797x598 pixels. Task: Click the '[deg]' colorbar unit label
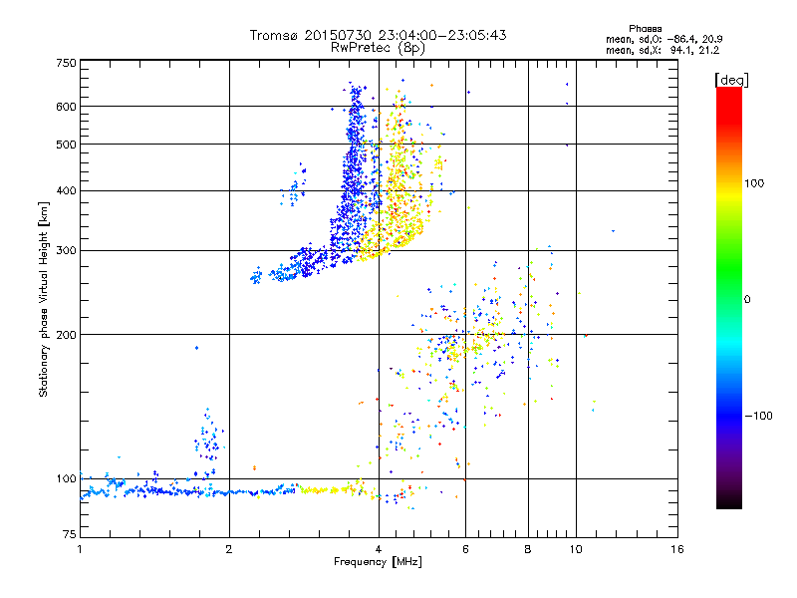tap(731, 80)
